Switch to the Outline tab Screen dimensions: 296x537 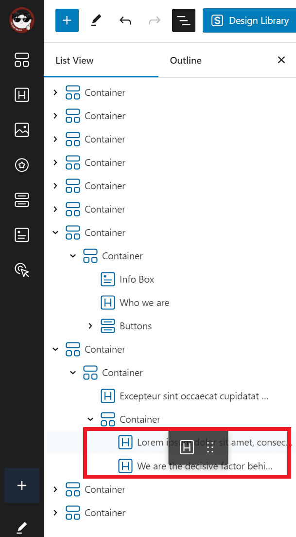click(x=186, y=61)
